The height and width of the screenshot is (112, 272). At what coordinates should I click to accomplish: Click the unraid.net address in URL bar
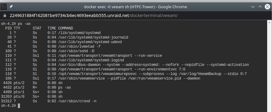(69, 15)
